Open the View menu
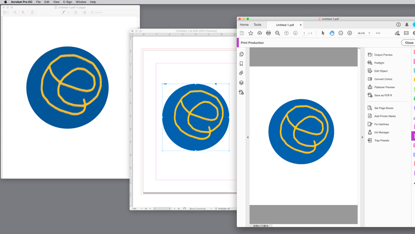Viewport: 415px width, 234px height. (x=56, y=2)
